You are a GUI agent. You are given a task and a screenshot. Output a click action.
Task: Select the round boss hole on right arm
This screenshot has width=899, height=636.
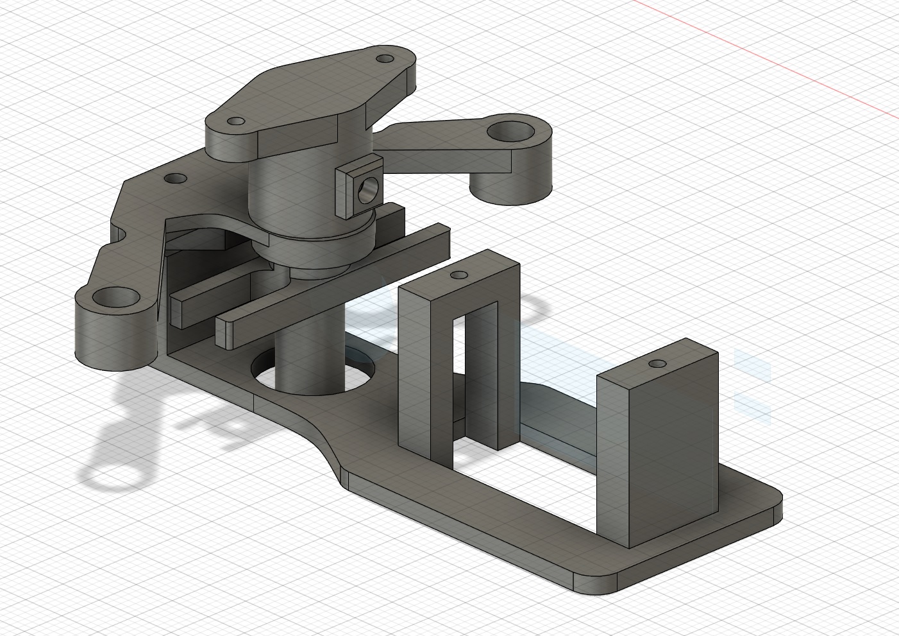tap(511, 132)
